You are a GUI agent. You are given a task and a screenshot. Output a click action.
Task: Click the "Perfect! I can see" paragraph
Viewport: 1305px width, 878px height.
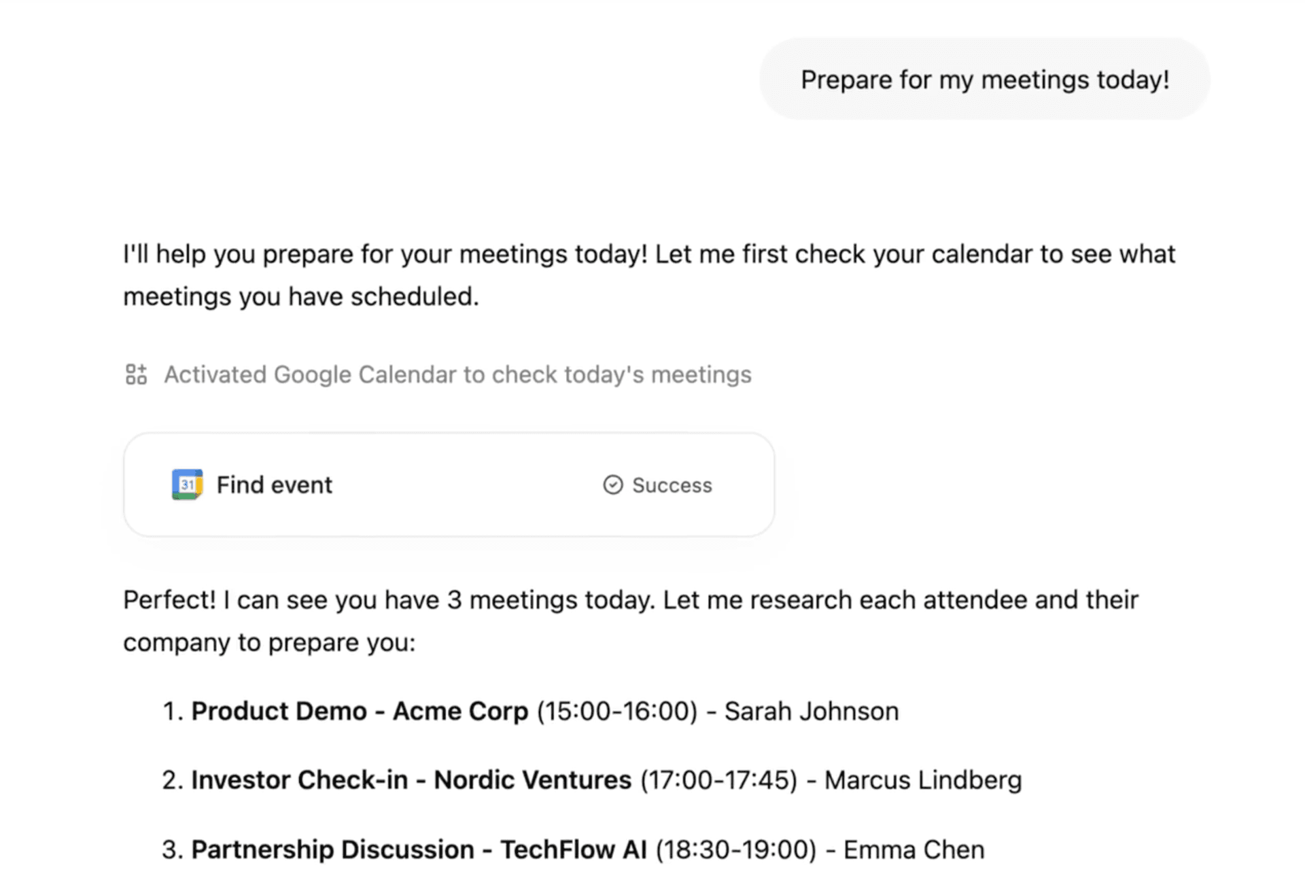(x=631, y=621)
